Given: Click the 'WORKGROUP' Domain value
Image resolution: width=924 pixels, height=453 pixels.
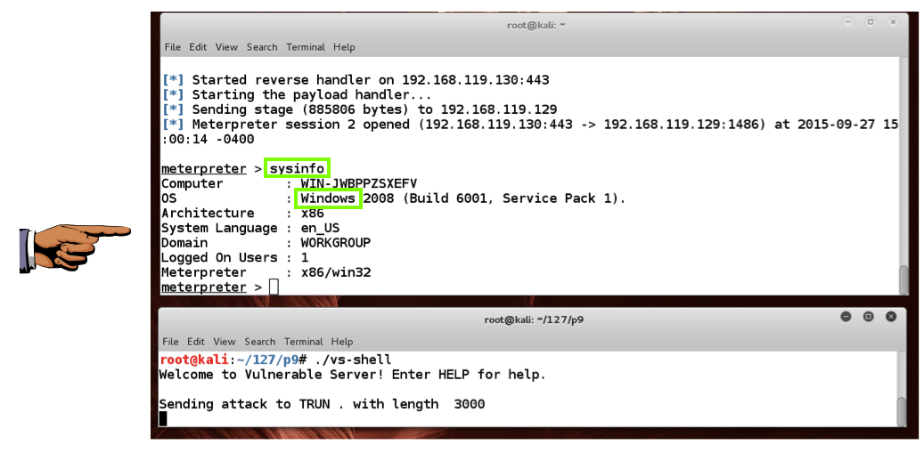Looking at the screenshot, I should click(x=335, y=242).
